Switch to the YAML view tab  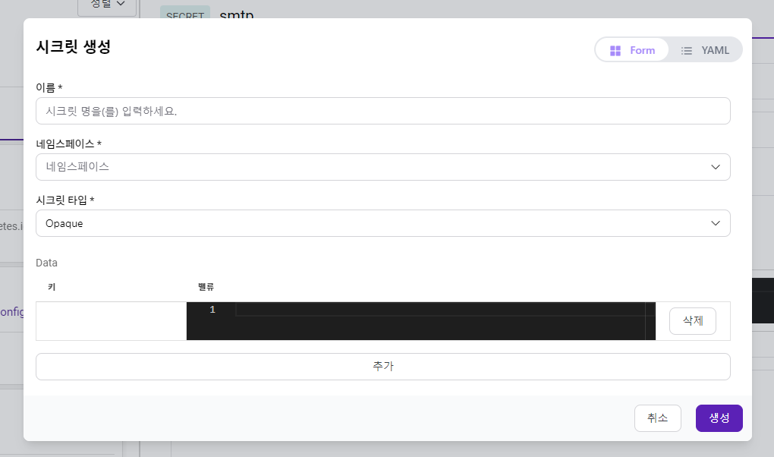[705, 50]
